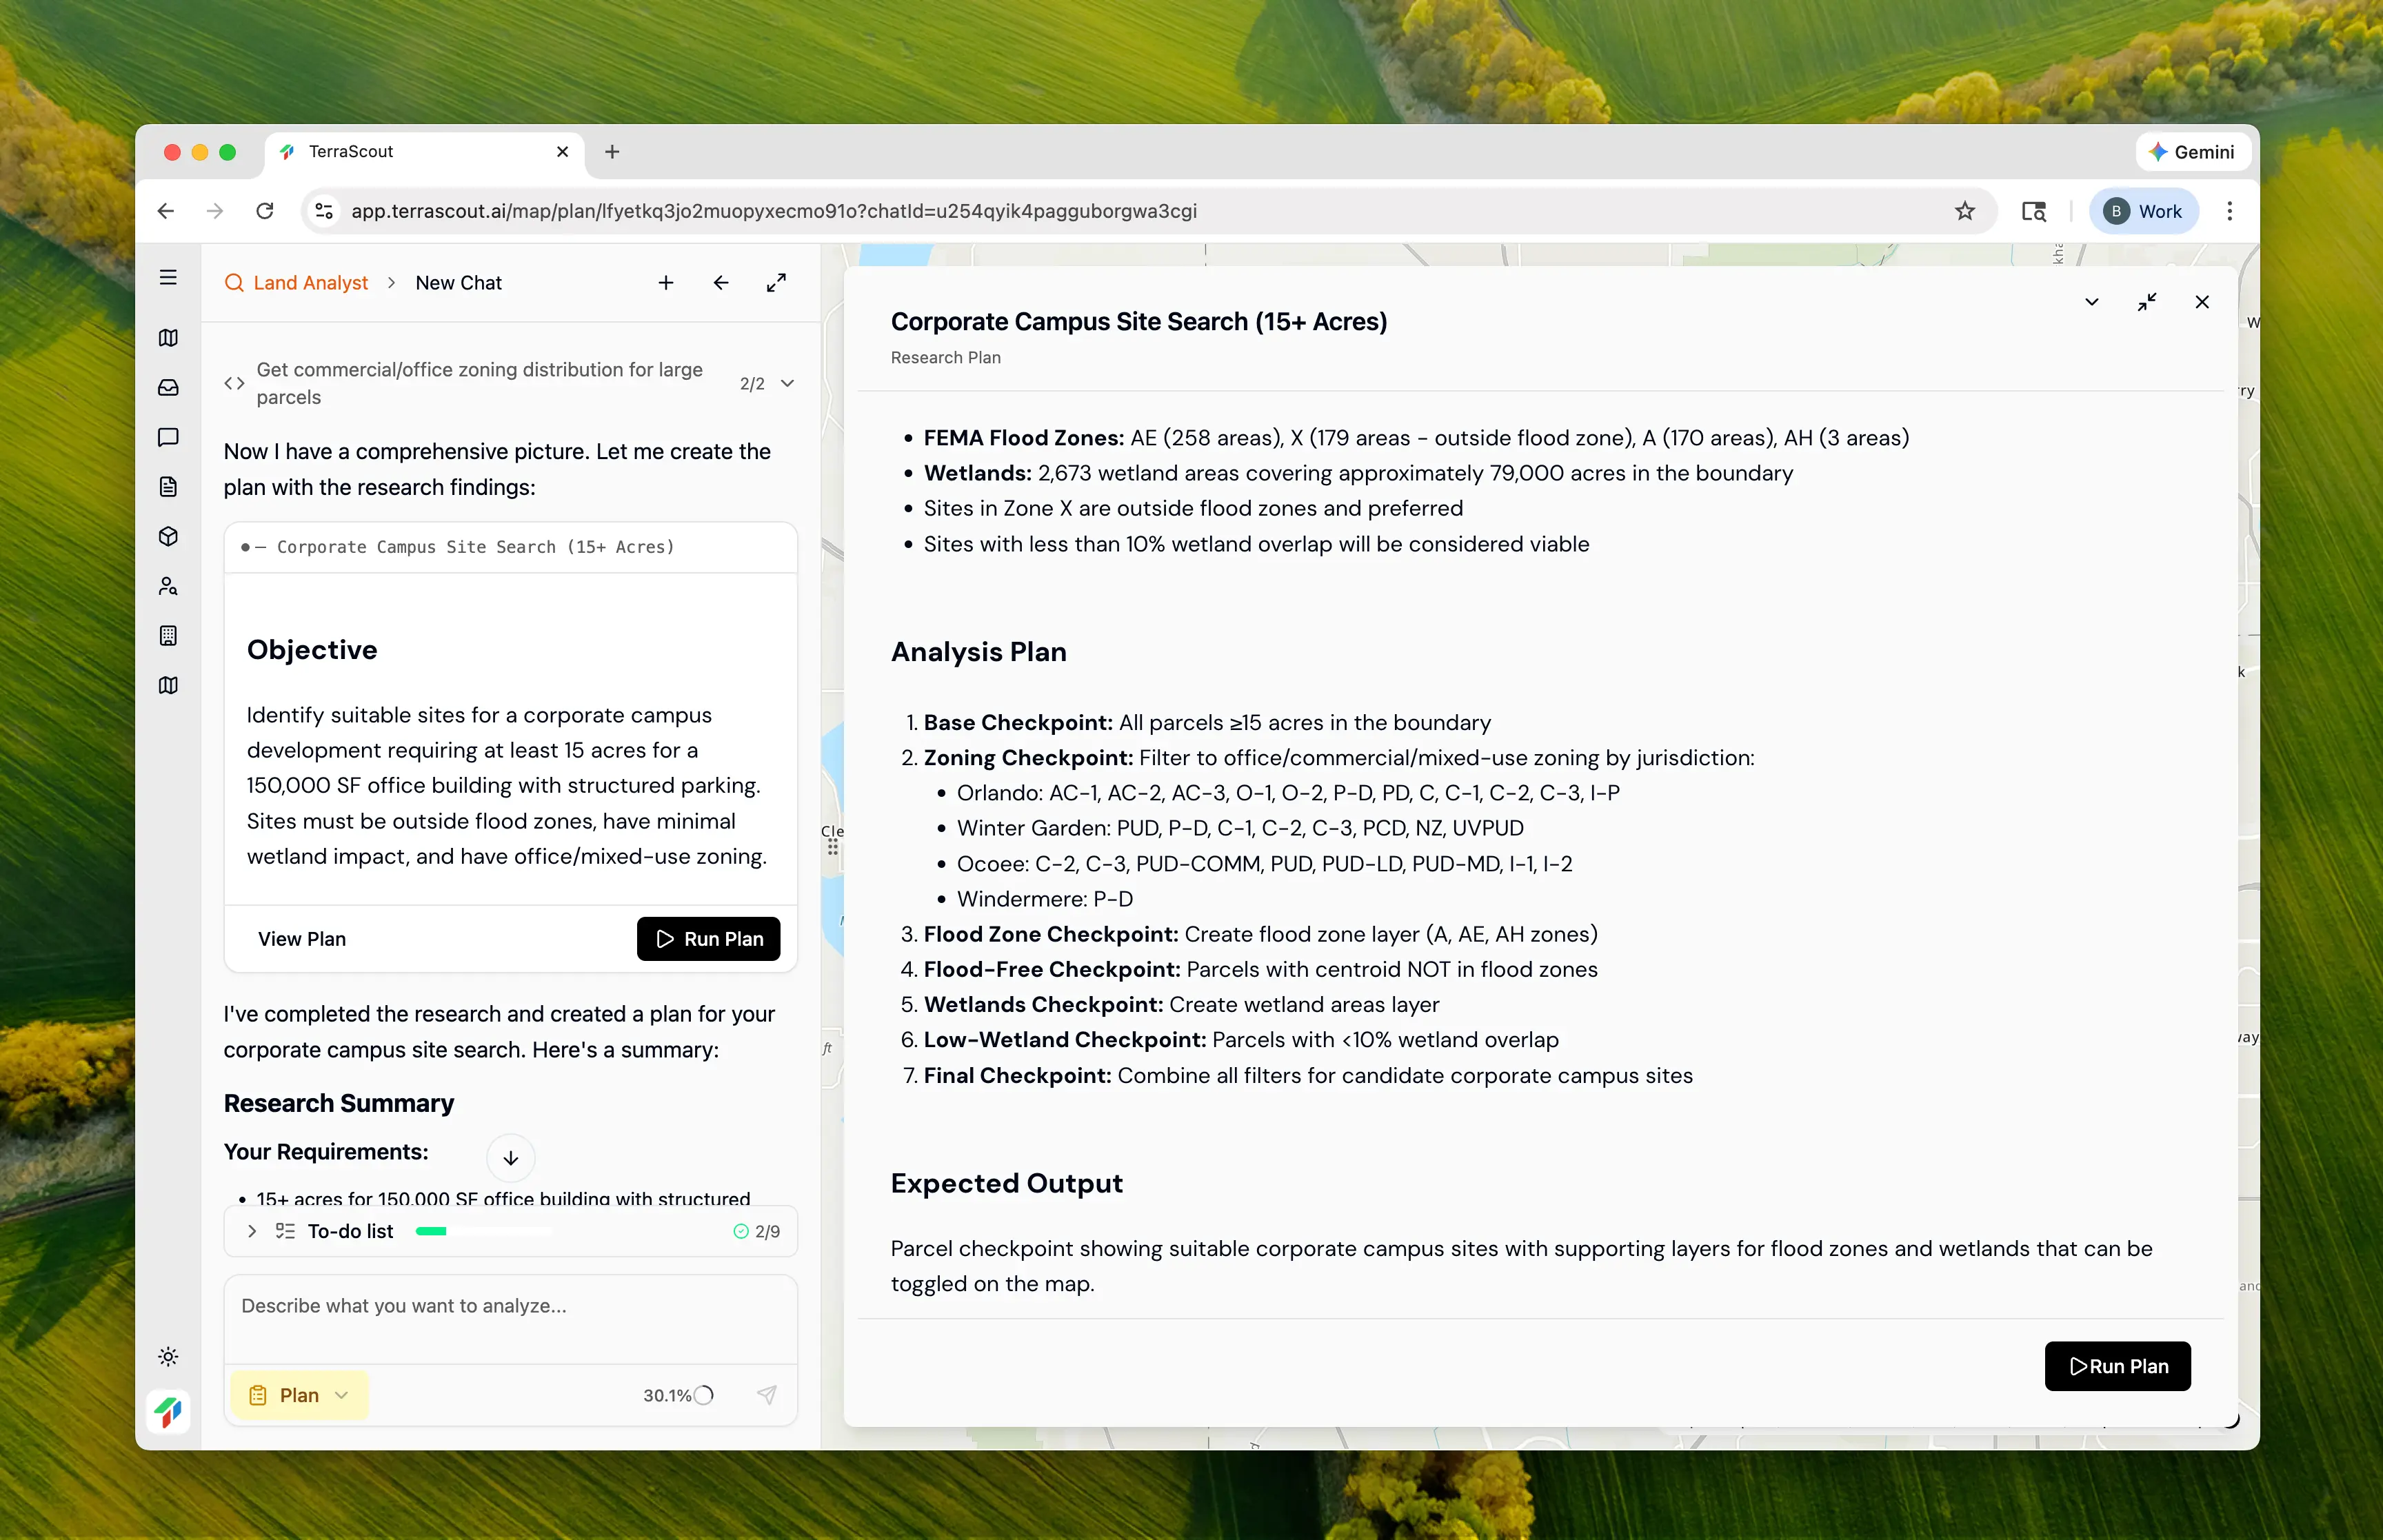This screenshot has height=1540, width=2383.
Task: Click the document sidebar icon
Action: 168,487
